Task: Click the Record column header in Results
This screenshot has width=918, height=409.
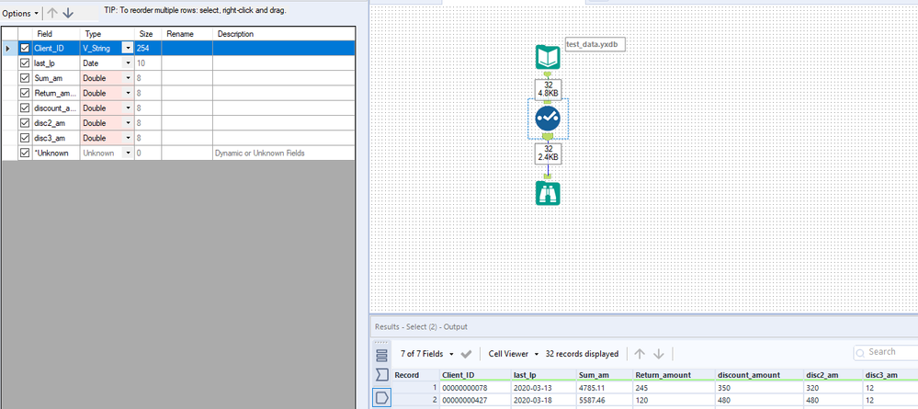Action: coord(415,375)
